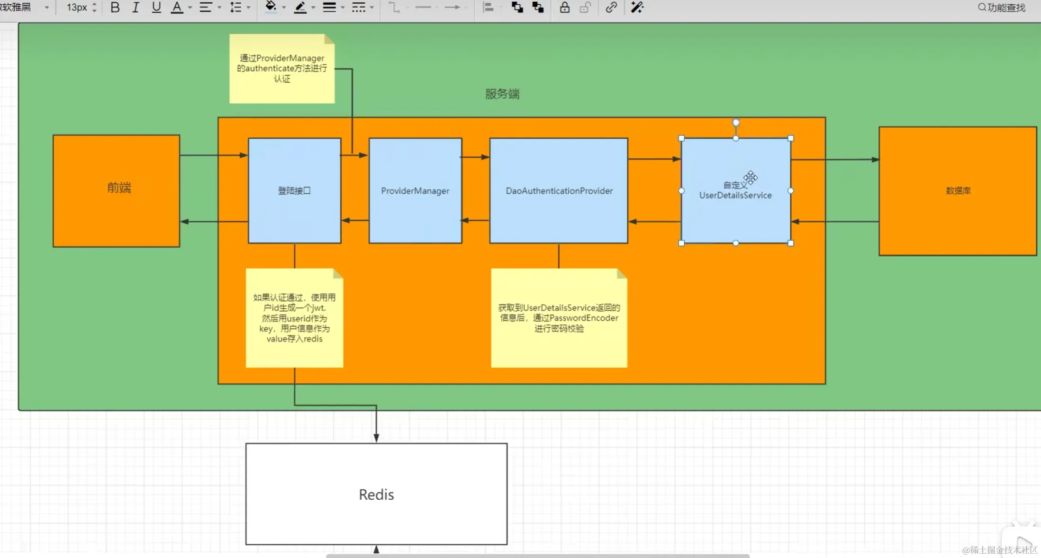1041x558 pixels.
Task: Click the font size stepper arrows
Action: (x=94, y=8)
